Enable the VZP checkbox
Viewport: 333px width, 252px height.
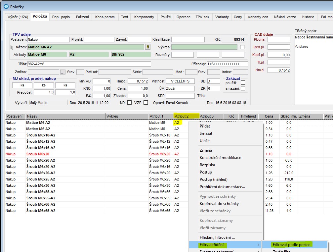click(x=146, y=103)
